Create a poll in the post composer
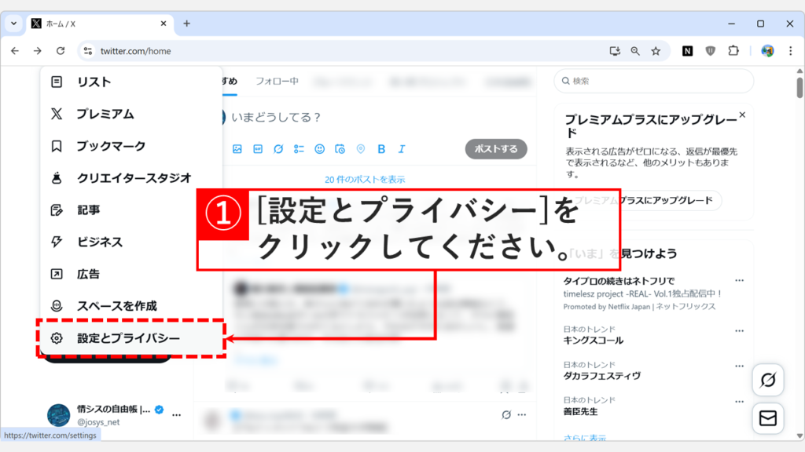The width and height of the screenshot is (805, 452). click(299, 148)
